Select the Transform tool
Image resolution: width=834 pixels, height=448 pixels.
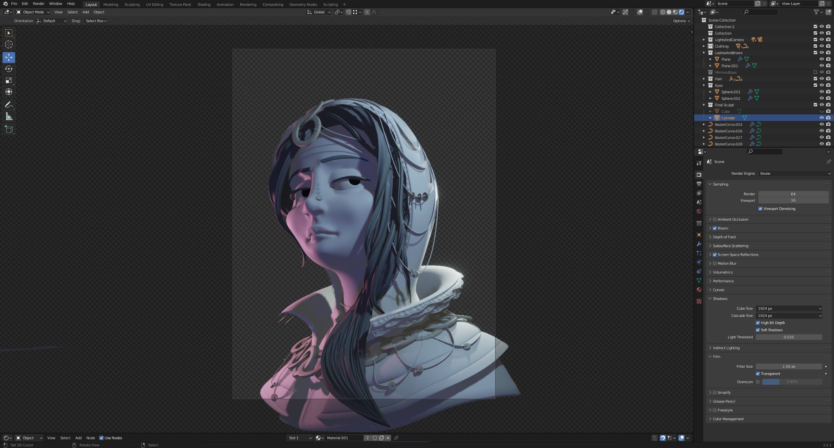pyautogui.click(x=9, y=92)
